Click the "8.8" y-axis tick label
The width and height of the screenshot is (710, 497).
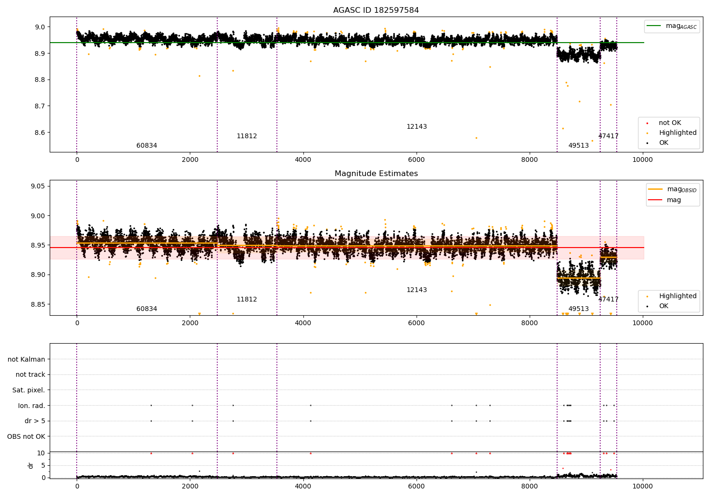[40, 80]
